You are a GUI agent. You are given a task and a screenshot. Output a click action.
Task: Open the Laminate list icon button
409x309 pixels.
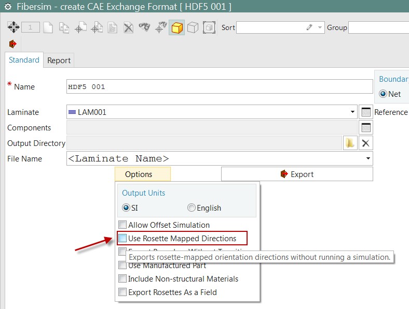(x=365, y=112)
